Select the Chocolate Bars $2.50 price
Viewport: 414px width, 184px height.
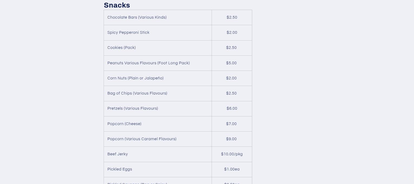[x=232, y=17]
